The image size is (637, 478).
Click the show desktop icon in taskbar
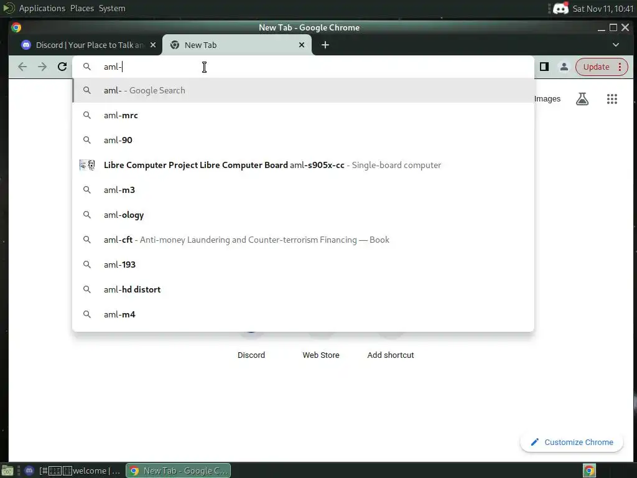7,471
